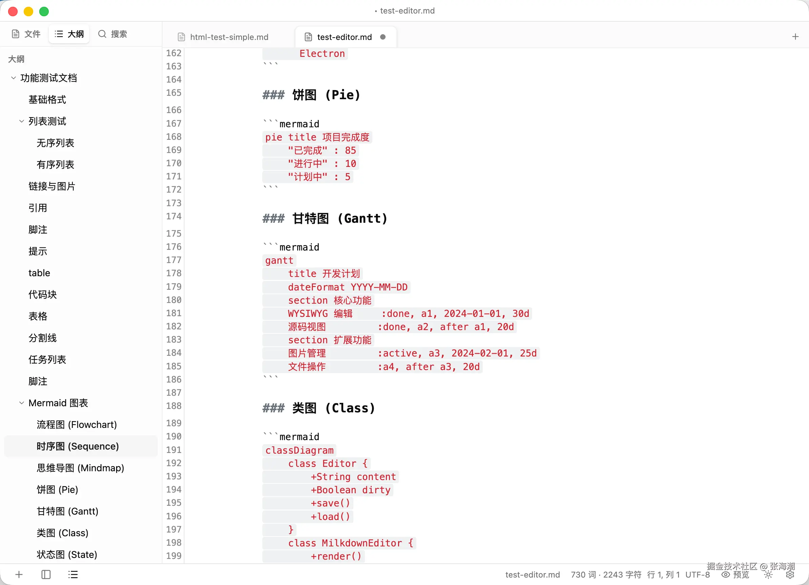The image size is (809, 585).
Task: Switch to 预览 preview mode
Action: (736, 575)
